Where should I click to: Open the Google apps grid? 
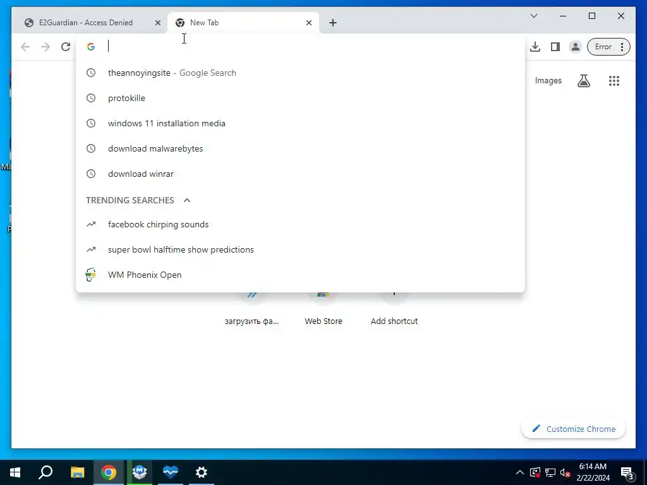[x=614, y=81]
